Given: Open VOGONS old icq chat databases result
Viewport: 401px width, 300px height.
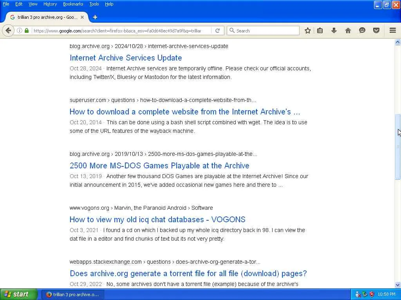Looking at the screenshot, I should (157, 220).
